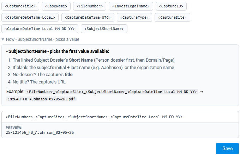This screenshot has height=156, width=240.
Task: Add the <CaptureType> token
Action: point(134,18)
